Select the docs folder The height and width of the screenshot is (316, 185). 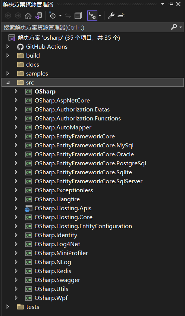coord(32,64)
